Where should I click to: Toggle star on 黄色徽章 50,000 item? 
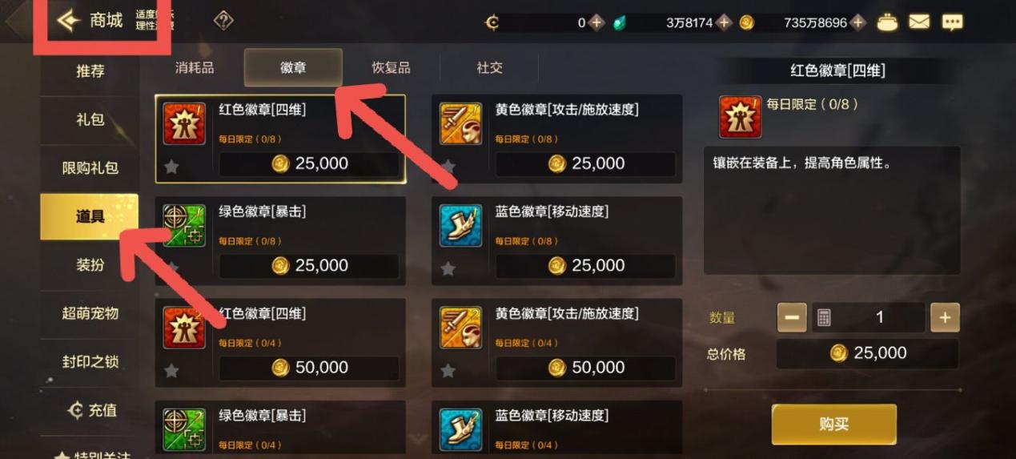448,371
